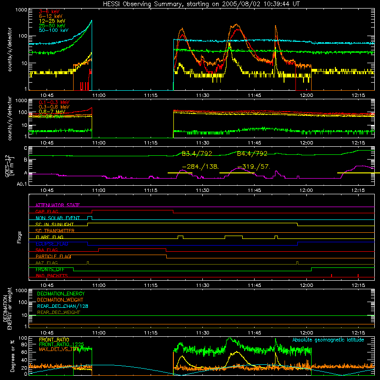Click the yellow flare bar near 12:15 in GOES panel

tap(359, 173)
